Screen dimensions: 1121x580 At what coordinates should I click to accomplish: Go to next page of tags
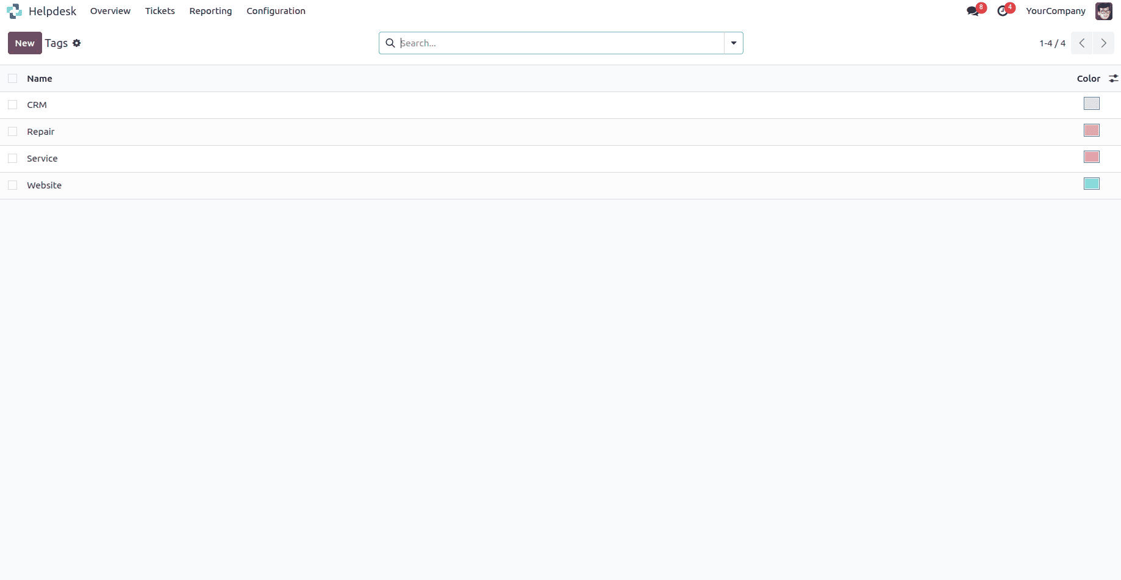tap(1103, 43)
